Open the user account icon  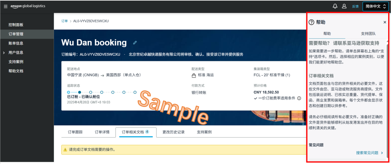[344, 6]
